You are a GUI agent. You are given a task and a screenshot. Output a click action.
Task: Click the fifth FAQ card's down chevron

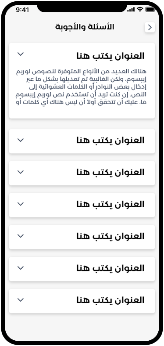[21, 236]
